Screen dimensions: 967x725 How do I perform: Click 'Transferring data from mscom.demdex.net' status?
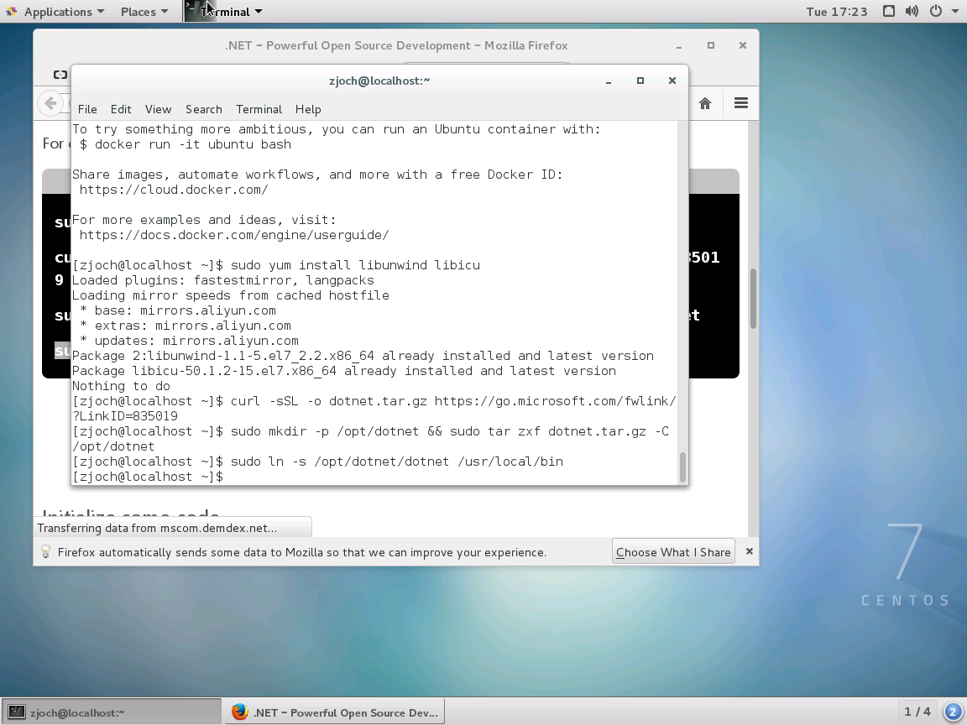pos(157,529)
